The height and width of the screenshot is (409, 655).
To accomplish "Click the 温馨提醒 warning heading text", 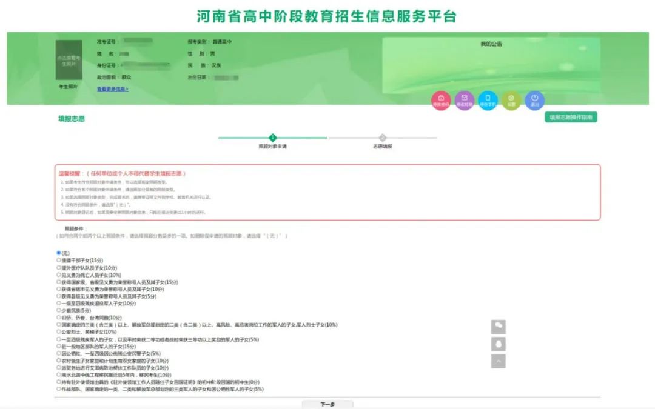I will point(122,173).
